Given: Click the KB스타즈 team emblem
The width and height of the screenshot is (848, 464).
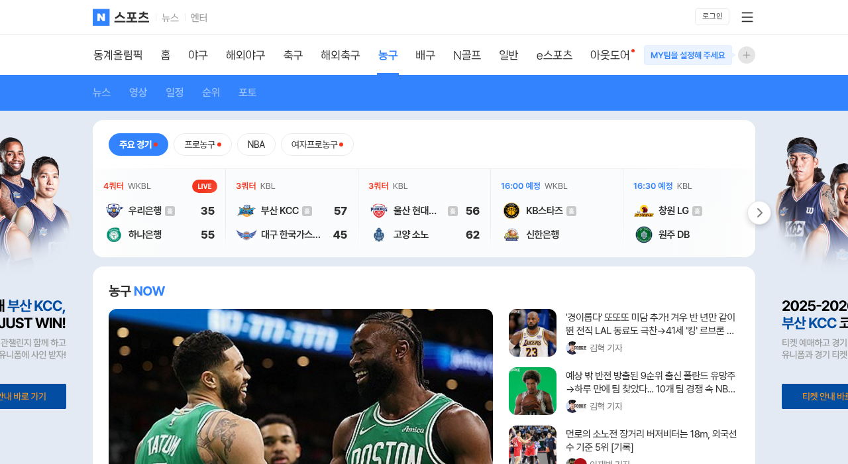Looking at the screenshot, I should pos(511,210).
